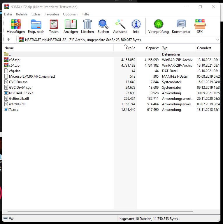223x224 pixels.
Task: Sort by the Geändert column header
Action: point(208,48)
